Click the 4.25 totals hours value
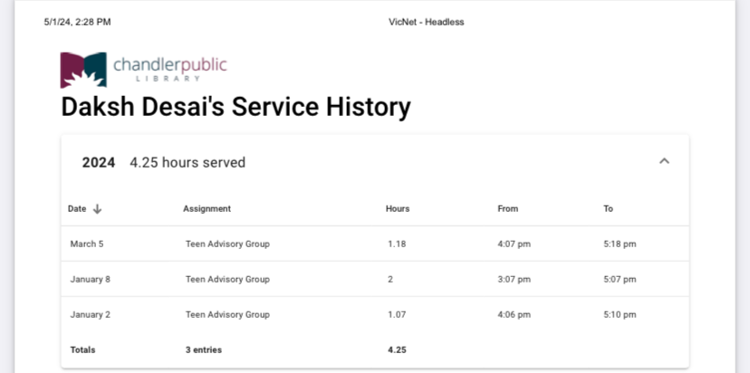Screen dimensions: 750x373 [397, 349]
